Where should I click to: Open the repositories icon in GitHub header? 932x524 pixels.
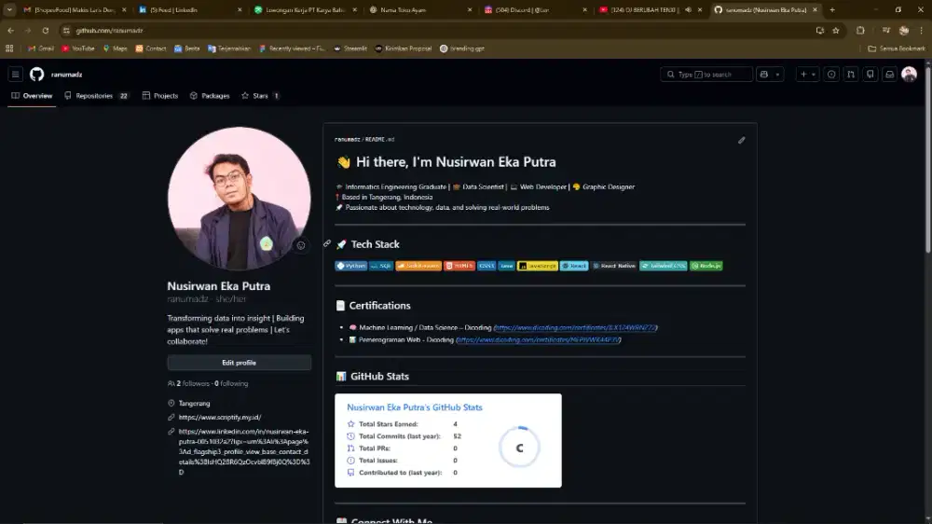coord(870,75)
